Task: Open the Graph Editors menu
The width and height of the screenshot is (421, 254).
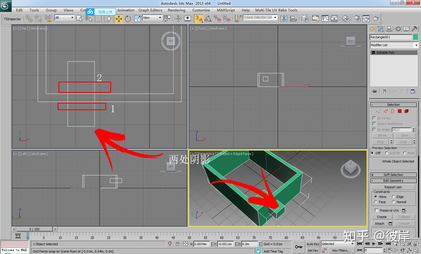Action: coord(150,10)
